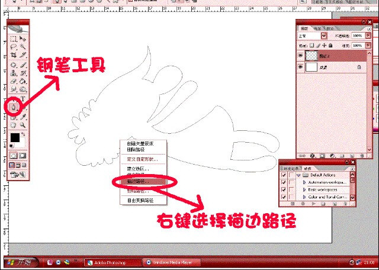Hide the 背景 layer
Screen dimensions: 379x270
pos(300,67)
